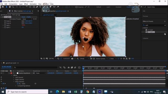Collapse Both Channels effect
Image resolution: width=168 pixels, height=94 pixels.
[x=14, y=82]
